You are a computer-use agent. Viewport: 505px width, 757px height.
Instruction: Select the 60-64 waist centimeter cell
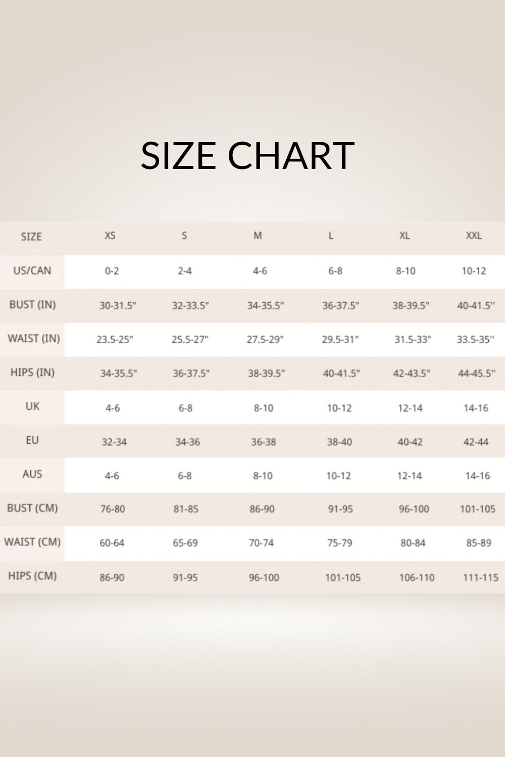[x=112, y=544]
